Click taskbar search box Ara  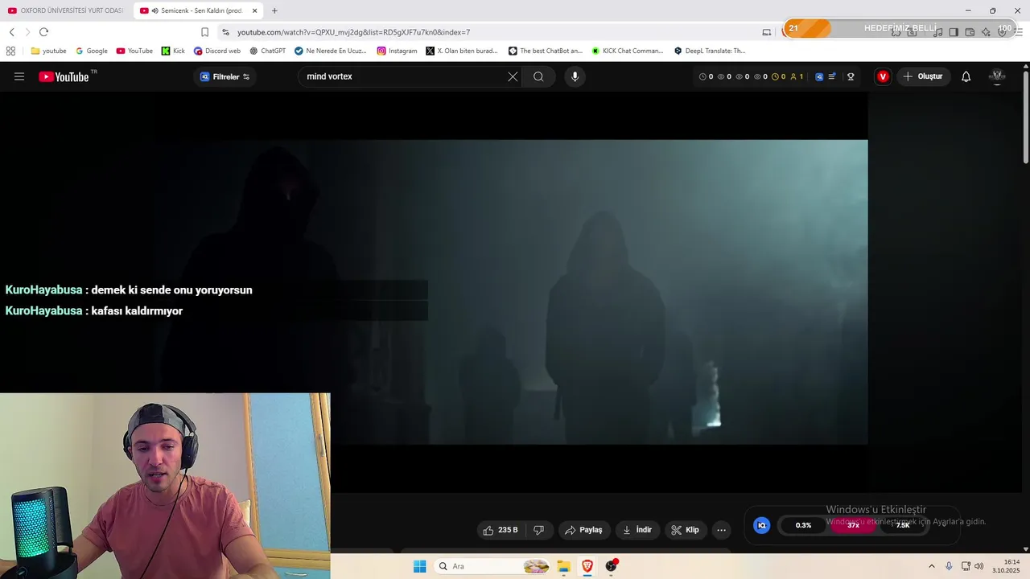click(492, 566)
